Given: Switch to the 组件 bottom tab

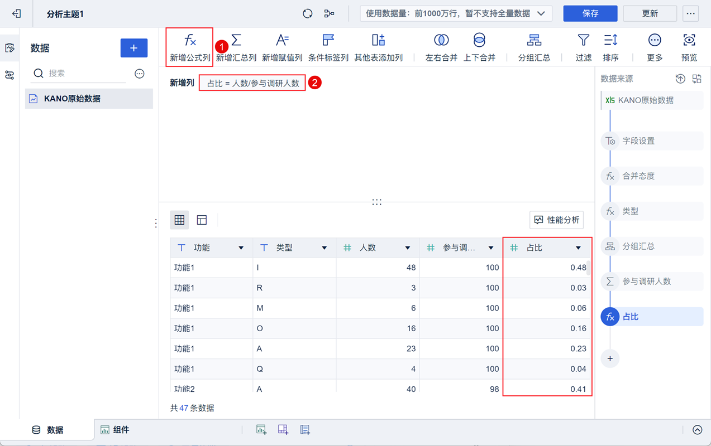Looking at the screenshot, I should click(x=114, y=430).
